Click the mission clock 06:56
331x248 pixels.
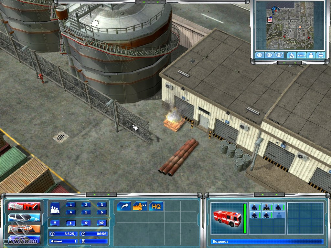click(94, 234)
